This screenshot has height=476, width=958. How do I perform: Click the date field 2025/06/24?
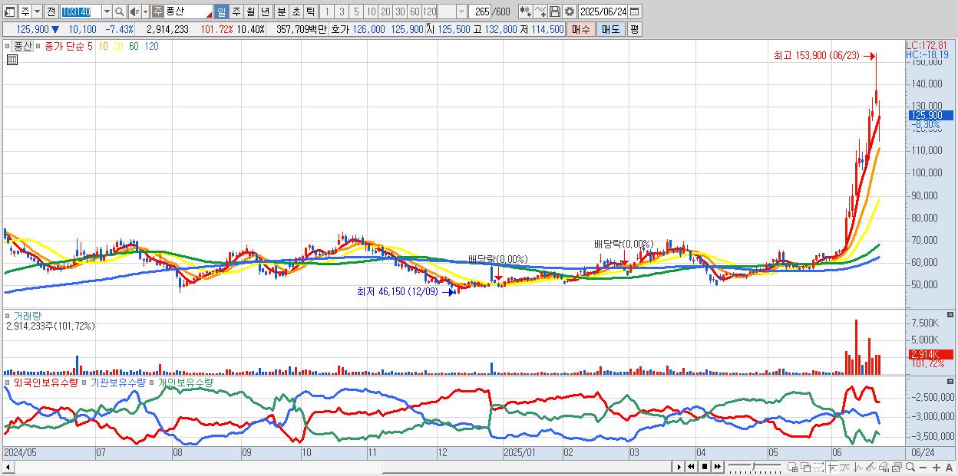tap(603, 11)
